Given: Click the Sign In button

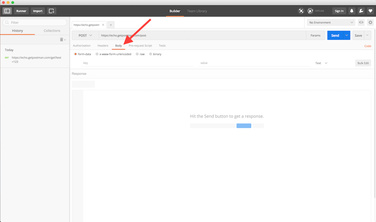Looking at the screenshot, I should (x=339, y=11).
